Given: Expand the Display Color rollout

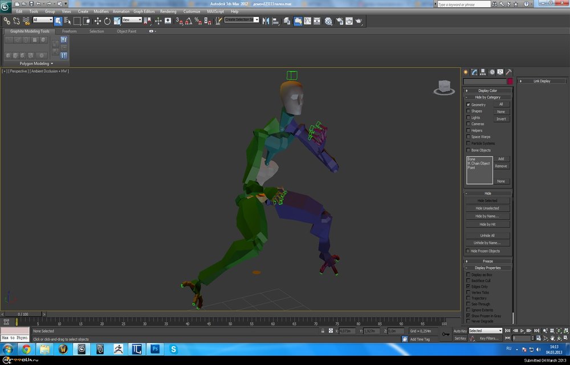Looking at the screenshot, I should click(487, 91).
